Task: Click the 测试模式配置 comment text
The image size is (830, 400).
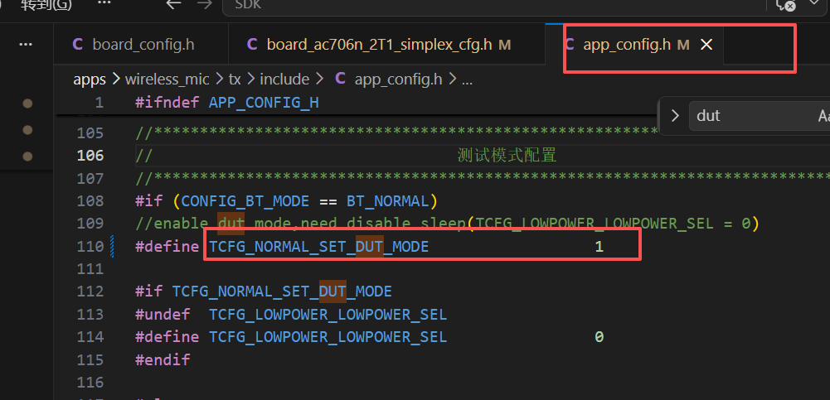Action: pyautogui.click(x=507, y=156)
